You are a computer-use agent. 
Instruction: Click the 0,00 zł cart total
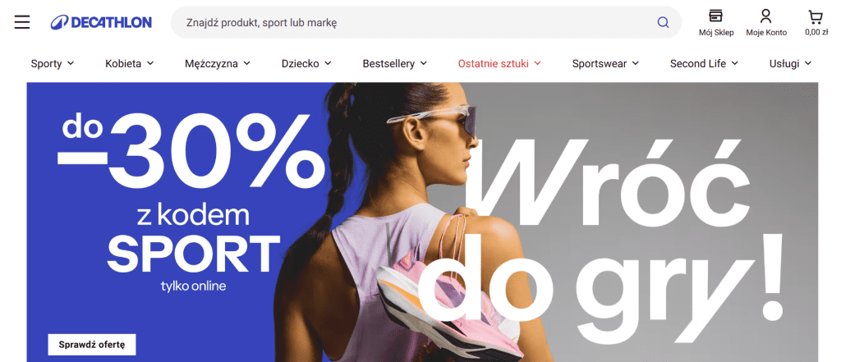coord(816,32)
